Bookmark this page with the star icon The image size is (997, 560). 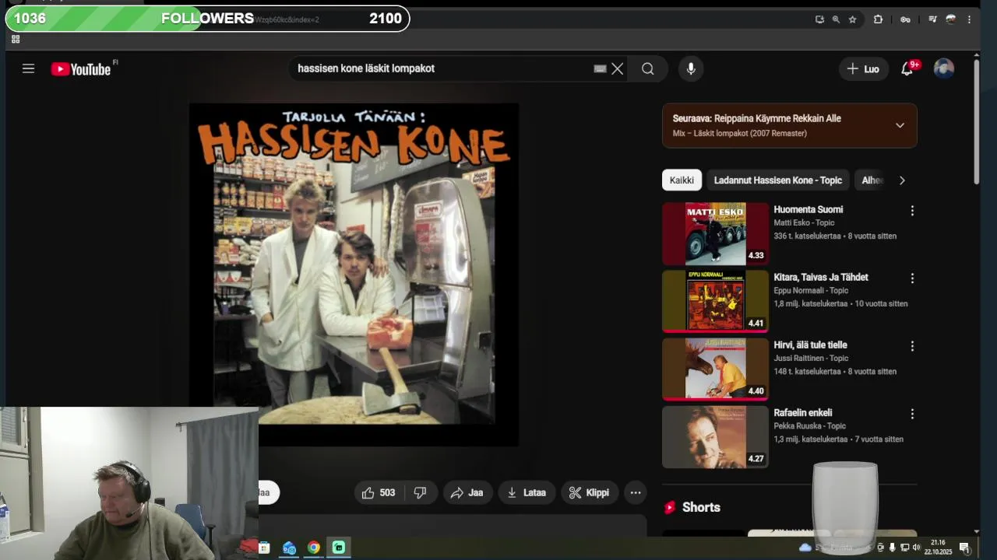click(x=853, y=19)
